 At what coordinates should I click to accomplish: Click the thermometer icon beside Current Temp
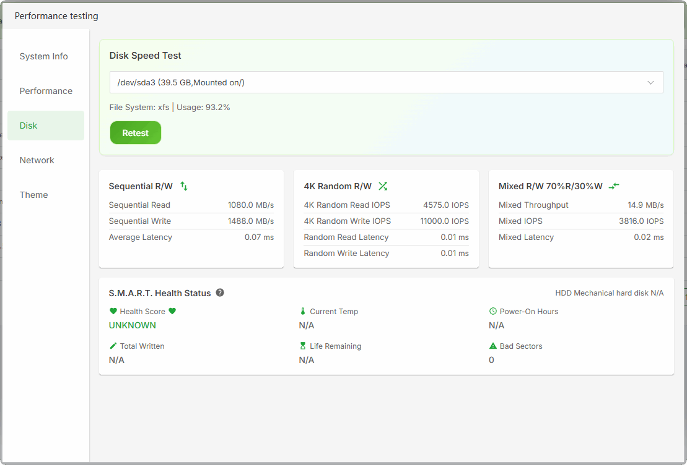click(x=303, y=312)
